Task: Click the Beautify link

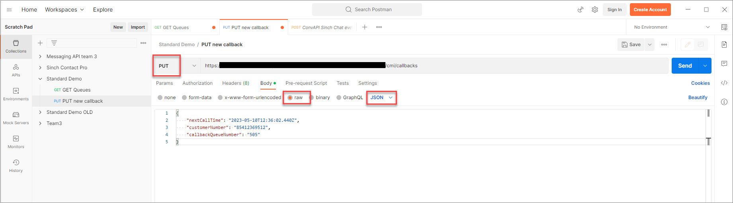Action: (x=698, y=98)
